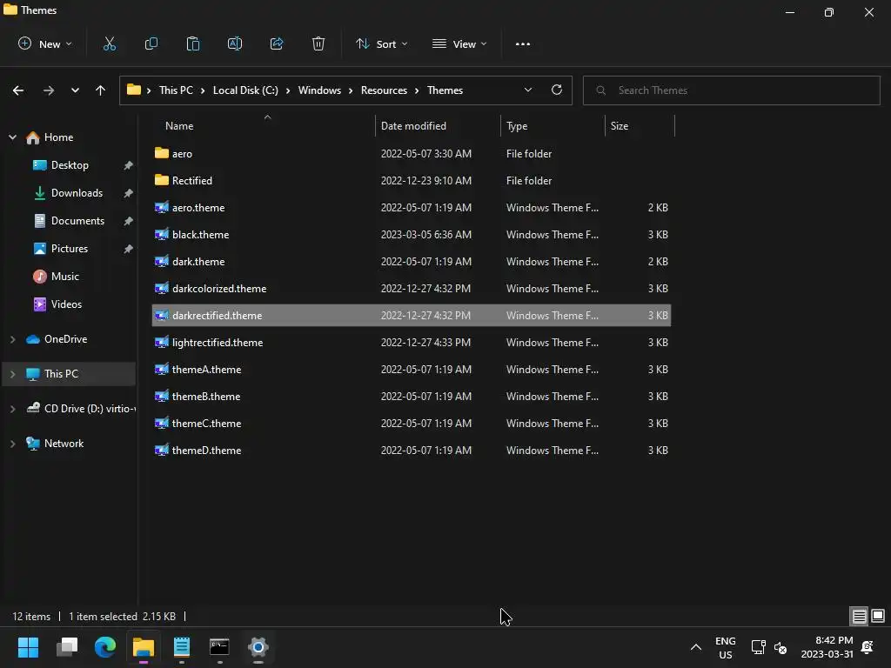Click the Paste clipboard icon
The height and width of the screenshot is (668, 891).
tap(192, 43)
